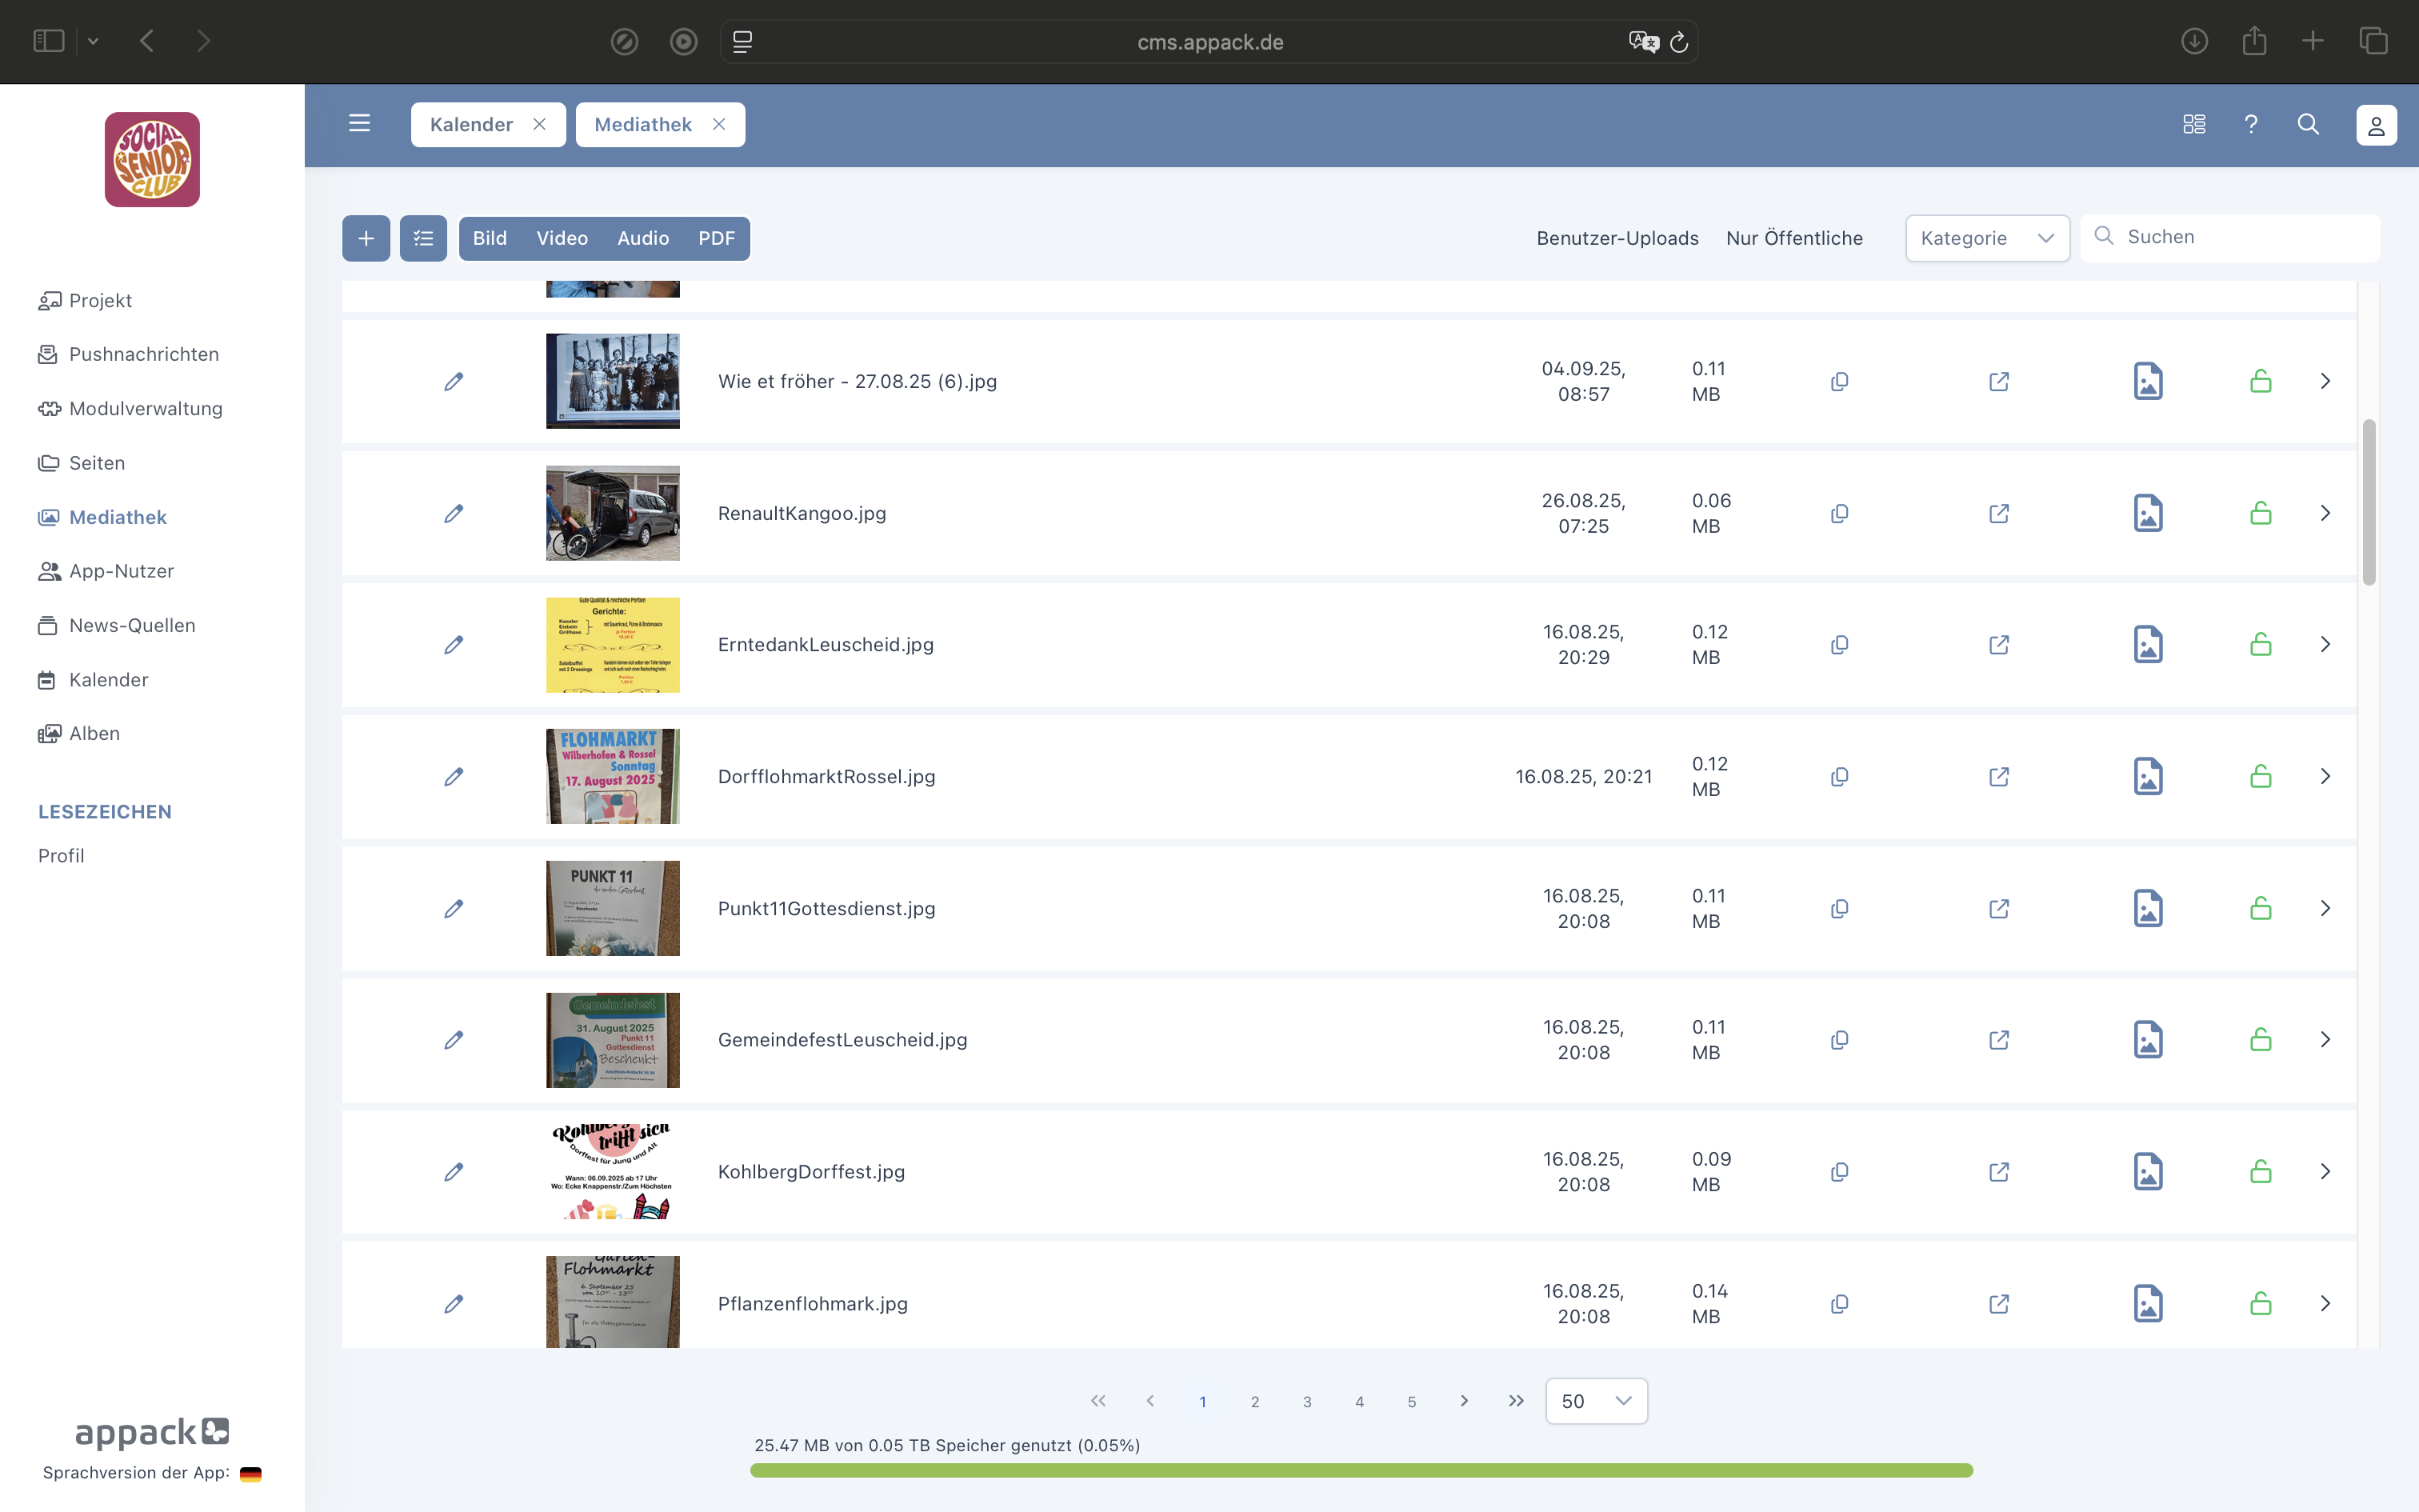Screen dimensions: 2419x1512
Task: Open Alben in the sidebar
Action: pos(94,733)
